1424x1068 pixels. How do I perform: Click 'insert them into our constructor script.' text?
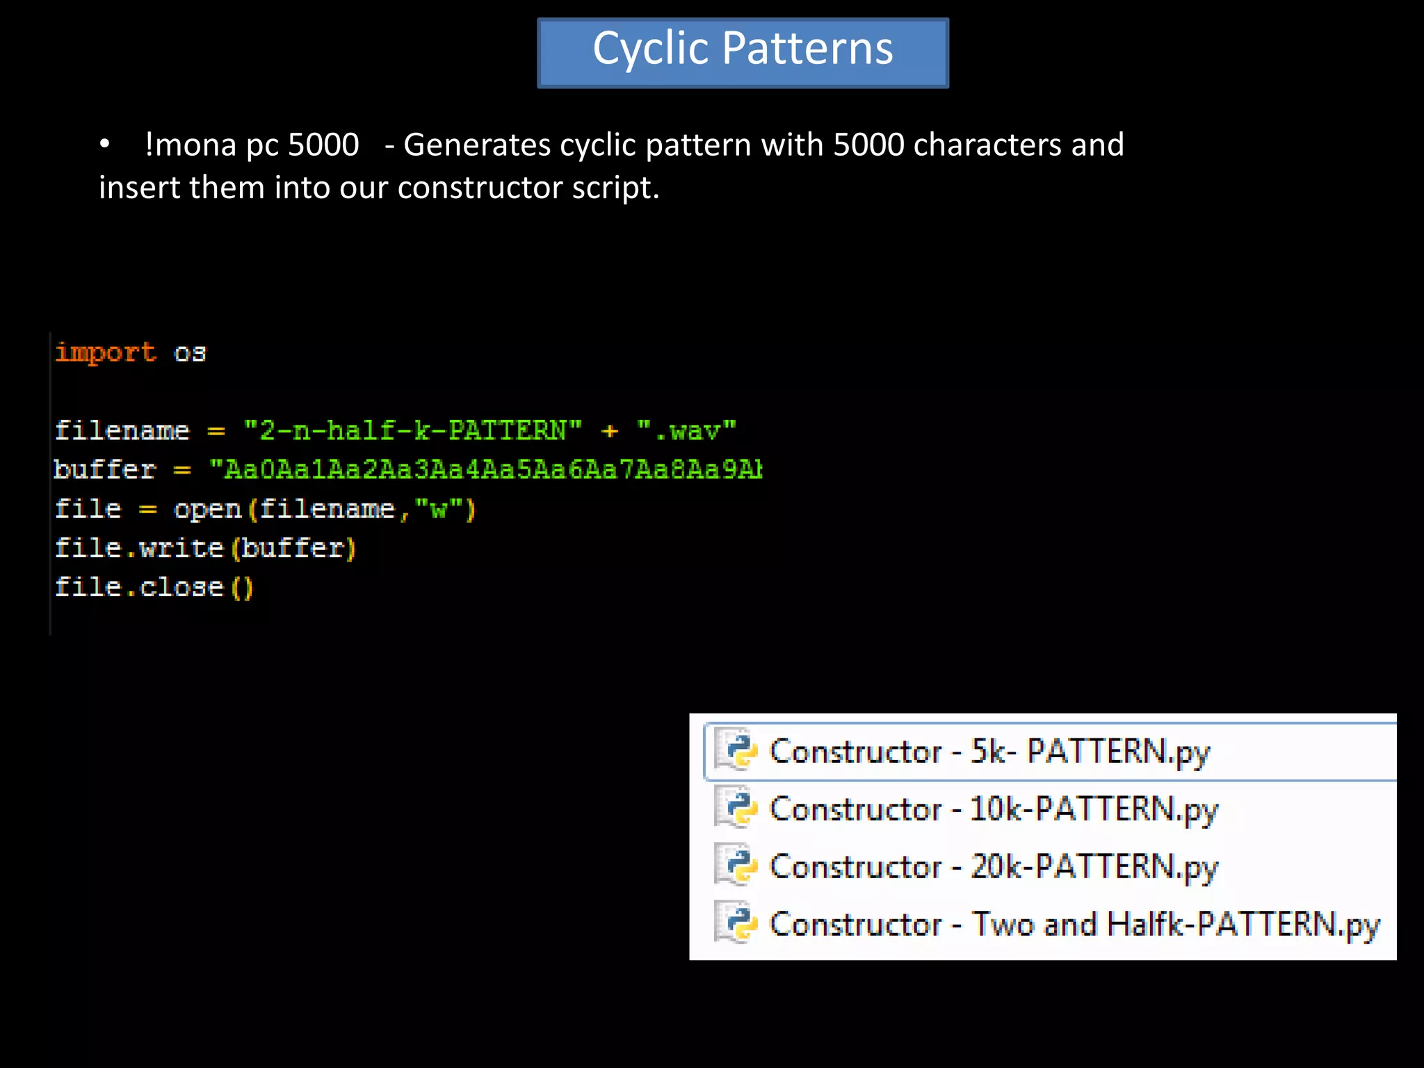click(379, 188)
